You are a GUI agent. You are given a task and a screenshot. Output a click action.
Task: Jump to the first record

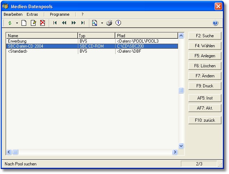[x=55, y=23]
